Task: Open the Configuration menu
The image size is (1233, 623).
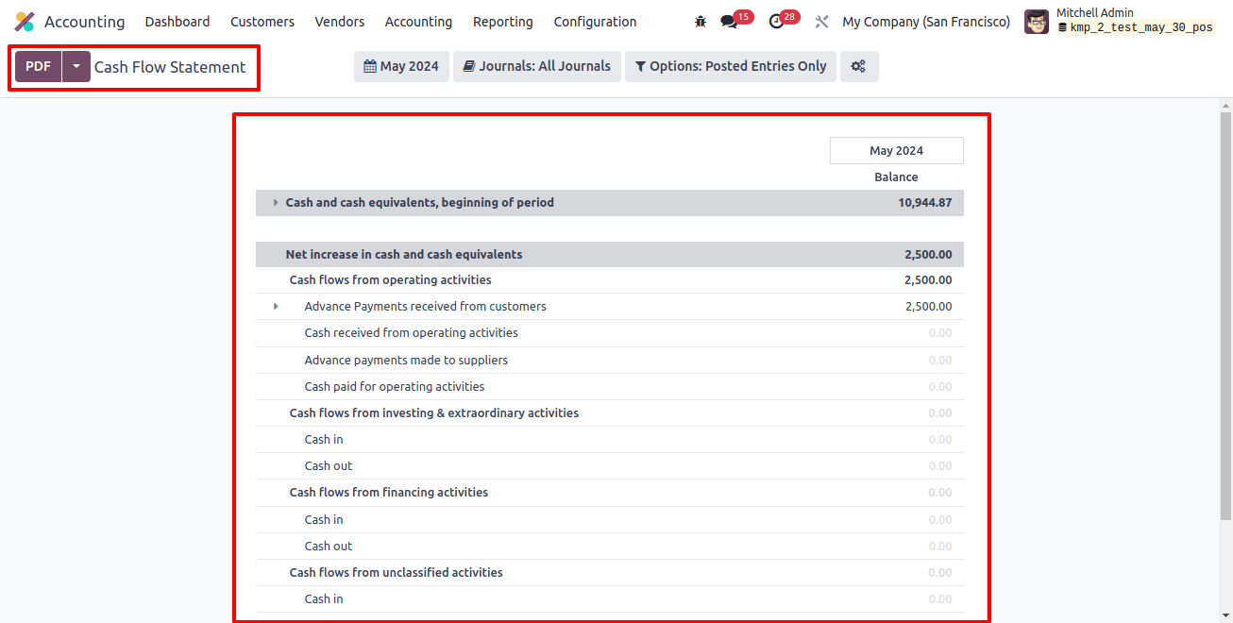Action: point(595,22)
